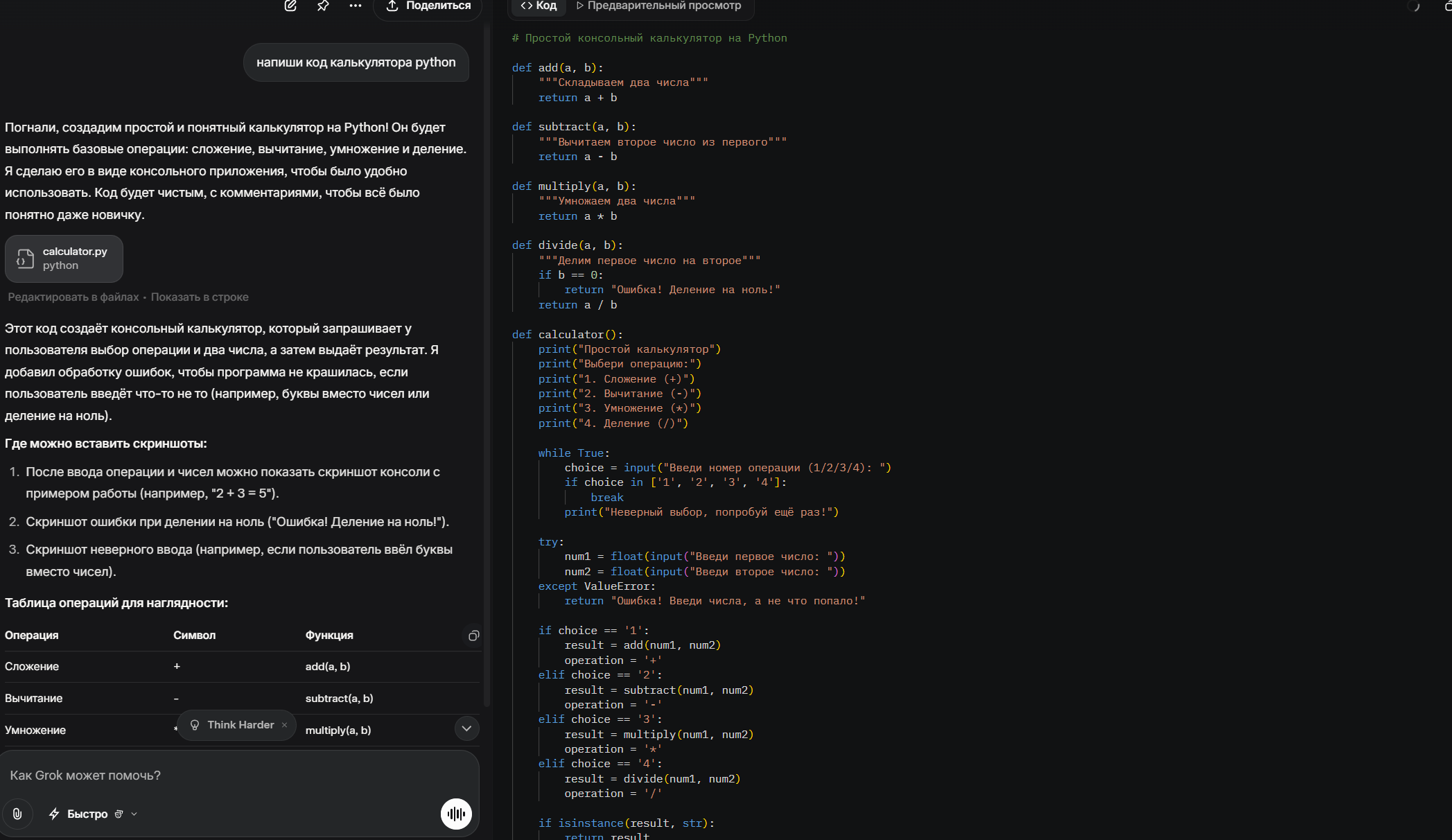This screenshot has height=840, width=1452.
Task: Click the Где можно вставить скриншоты heading
Action: click(x=106, y=444)
